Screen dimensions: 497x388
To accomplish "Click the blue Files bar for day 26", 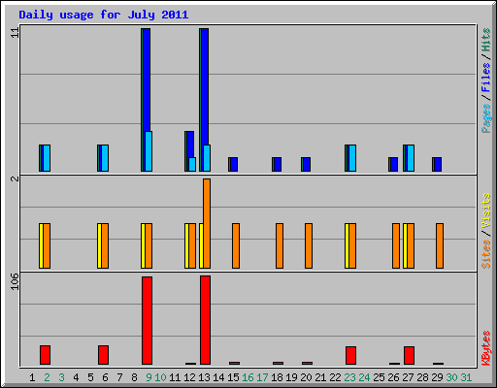I will 394,164.
